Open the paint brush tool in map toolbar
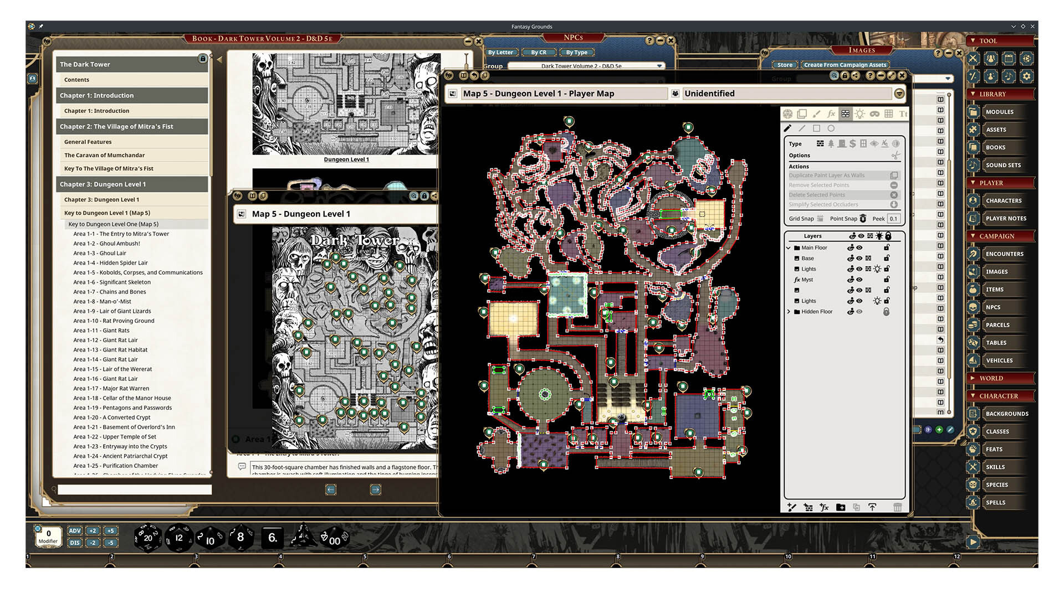The image size is (1064, 598). pyautogui.click(x=816, y=114)
